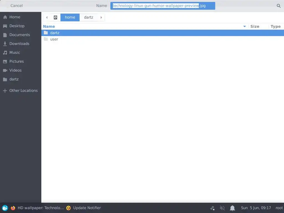
Task: Open Home in the sidebar
Action: coord(21,17)
